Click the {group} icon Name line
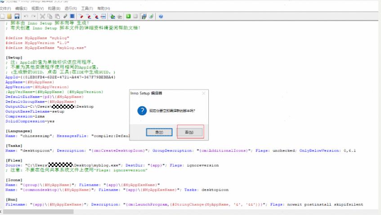 83,184
